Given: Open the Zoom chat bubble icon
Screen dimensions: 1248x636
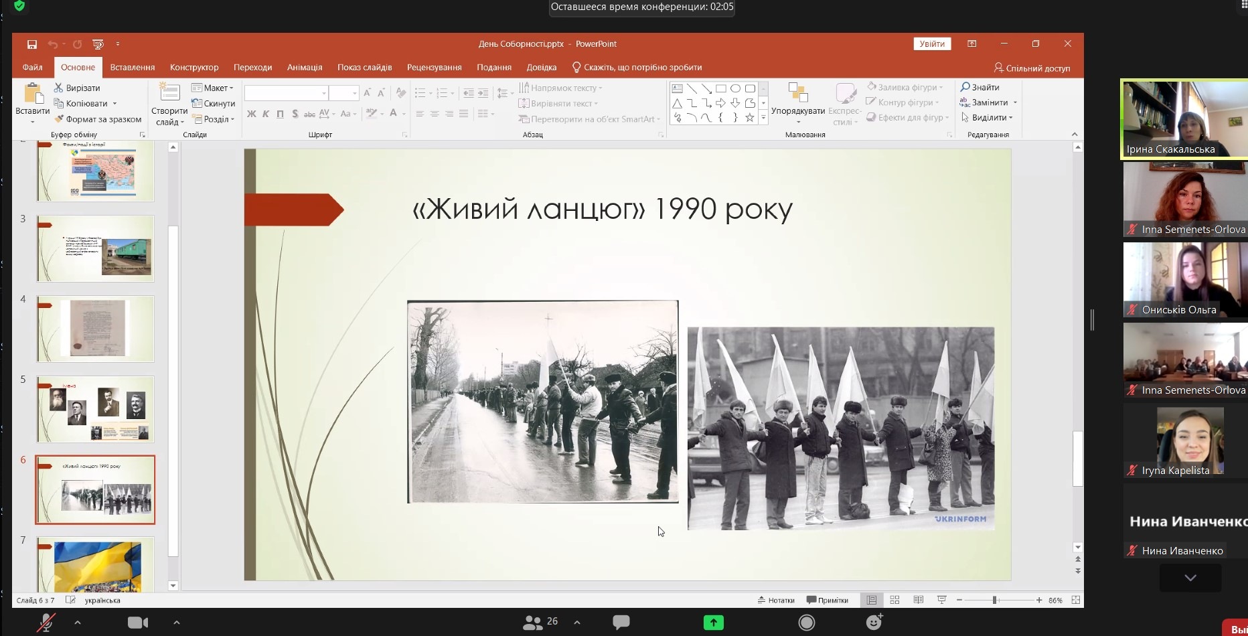Looking at the screenshot, I should [x=621, y=622].
